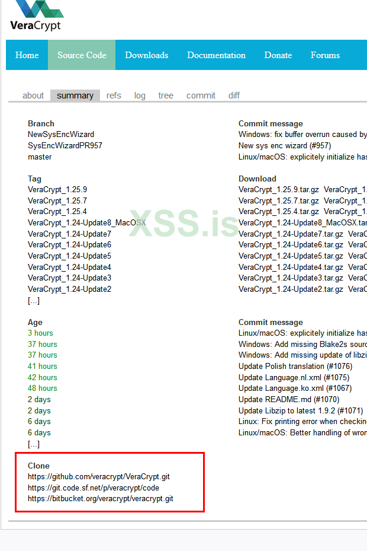Image resolution: width=367 pixels, height=551 pixels.
Task: Download VeraCrypt_1.24-Update7.tar.gz
Action: click(291, 234)
